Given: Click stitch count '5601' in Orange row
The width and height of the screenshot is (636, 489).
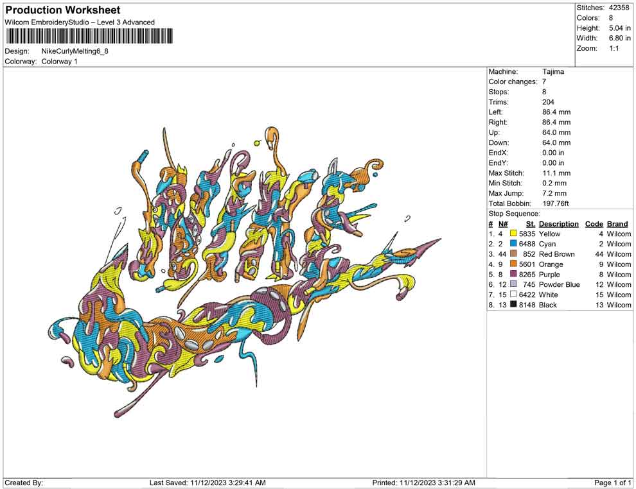Looking at the screenshot, I should pyautogui.click(x=527, y=264).
